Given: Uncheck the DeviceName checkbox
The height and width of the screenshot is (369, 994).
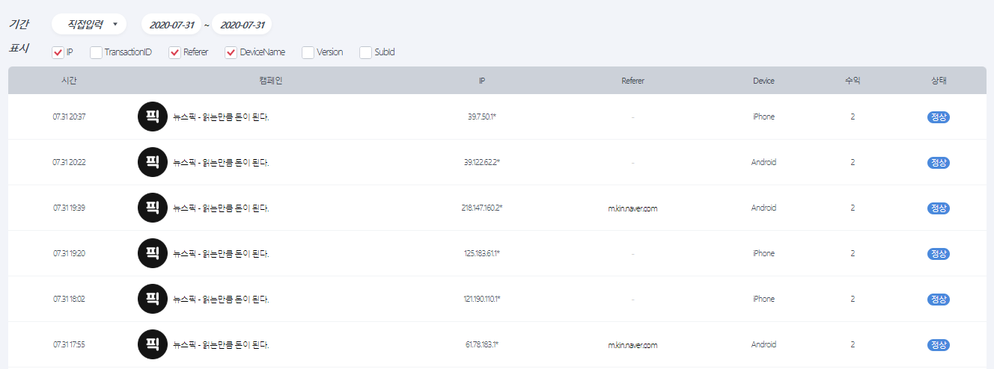Looking at the screenshot, I should click(x=231, y=52).
